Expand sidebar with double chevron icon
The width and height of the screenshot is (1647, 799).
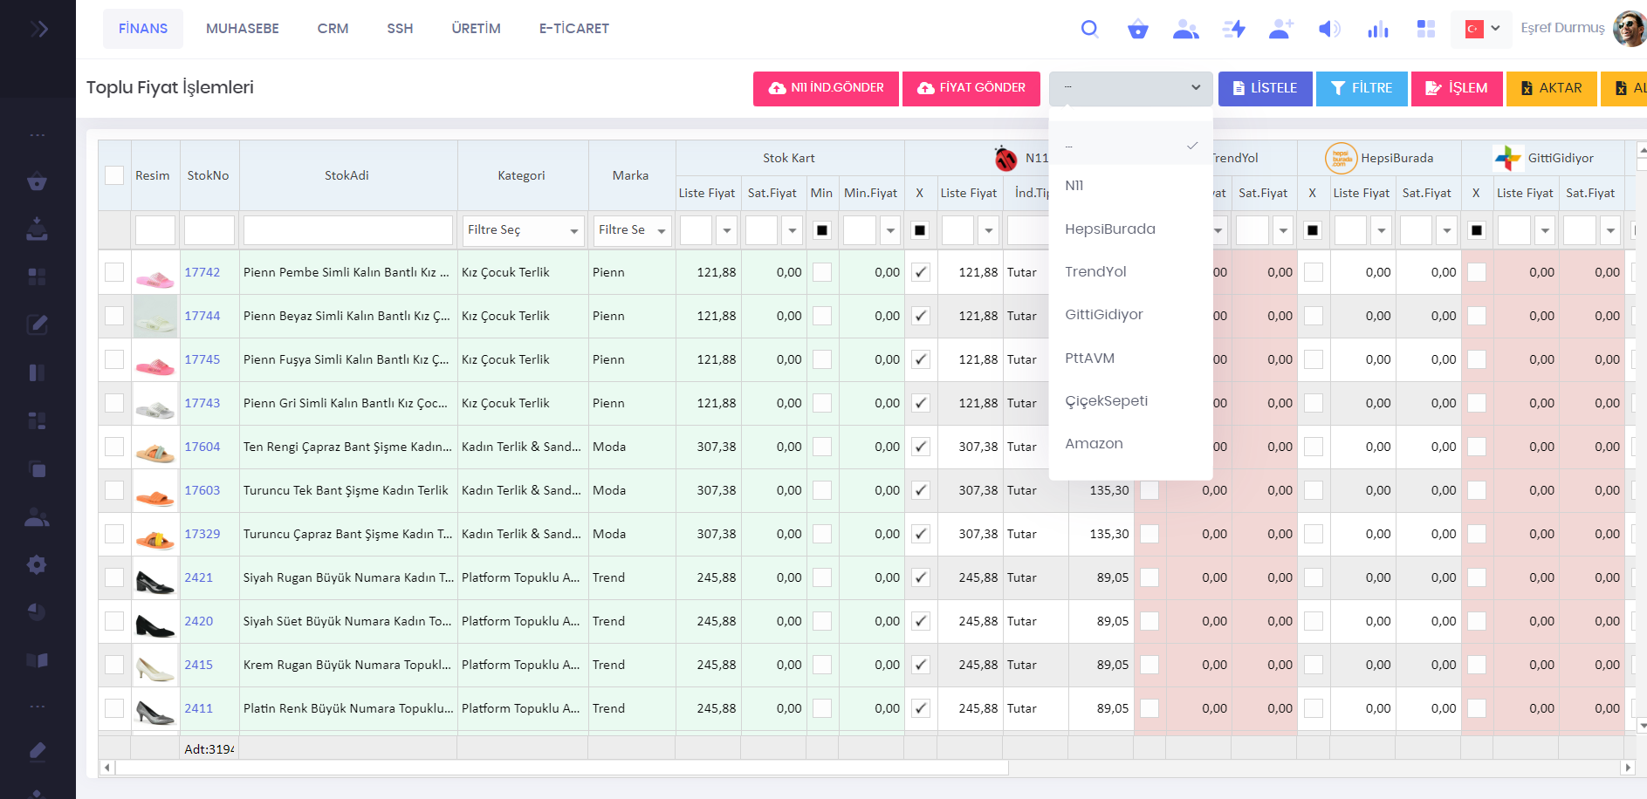[x=38, y=29]
